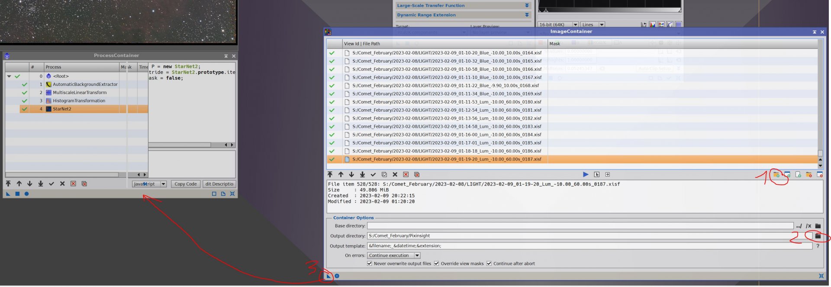Screen dimensions: 831x287
Task: Click View Id | File Path column header
Action: pyautogui.click(x=444, y=44)
